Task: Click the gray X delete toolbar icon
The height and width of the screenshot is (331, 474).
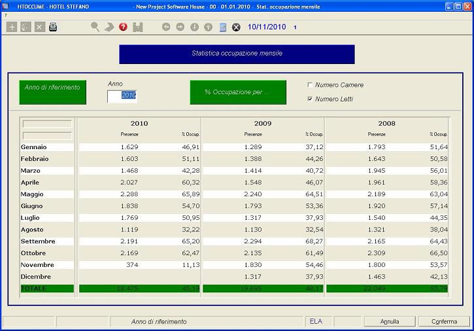Action: tap(40, 27)
